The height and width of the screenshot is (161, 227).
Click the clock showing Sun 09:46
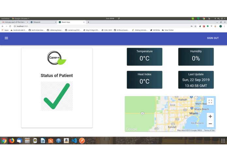pyautogui.click(x=110, y=19)
